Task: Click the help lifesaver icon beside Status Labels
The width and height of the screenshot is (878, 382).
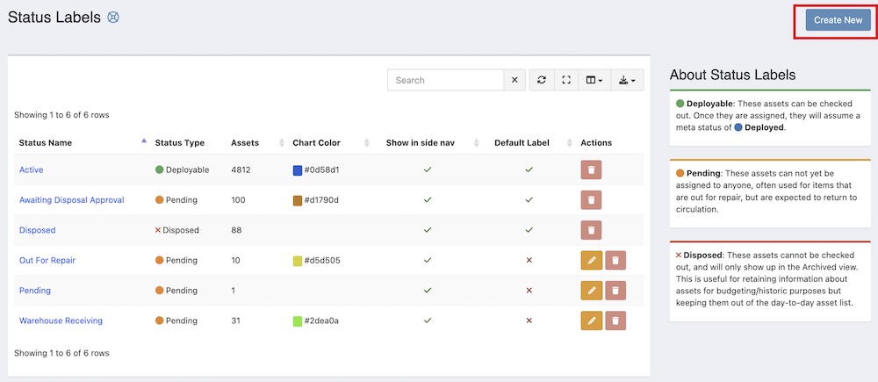Action: click(x=113, y=18)
